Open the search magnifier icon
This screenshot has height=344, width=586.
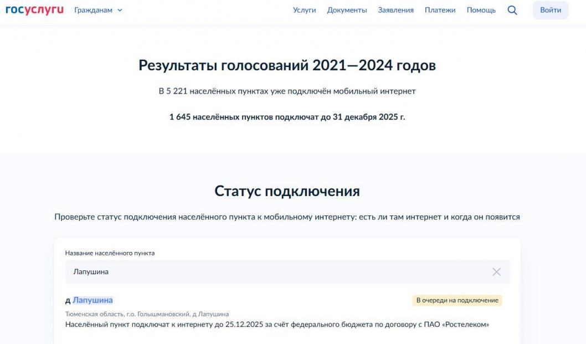tap(512, 10)
